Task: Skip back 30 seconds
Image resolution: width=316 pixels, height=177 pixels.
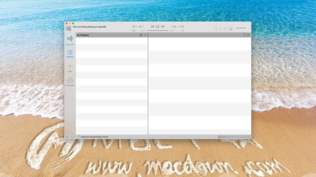Action: 135,26
